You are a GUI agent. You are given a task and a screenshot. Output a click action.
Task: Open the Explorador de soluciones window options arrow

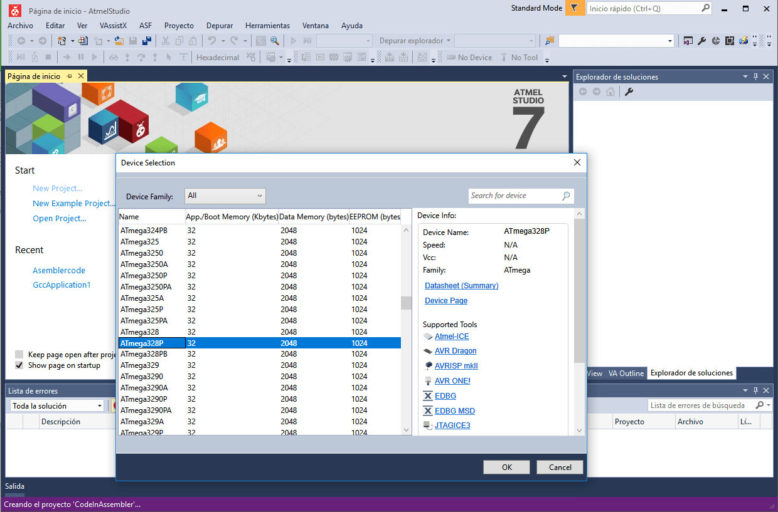tap(745, 76)
